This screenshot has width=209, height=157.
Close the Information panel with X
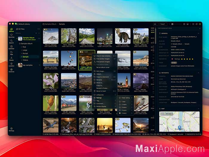[200, 29]
